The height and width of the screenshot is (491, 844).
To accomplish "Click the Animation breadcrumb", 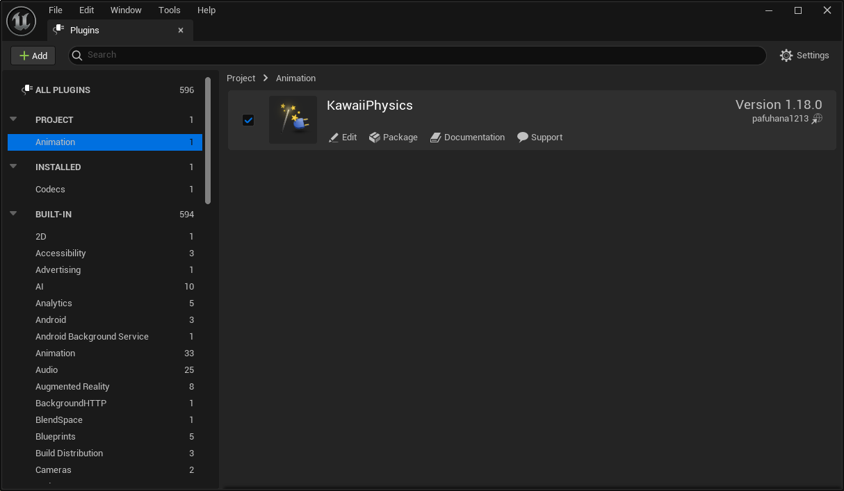I will pyautogui.click(x=295, y=78).
